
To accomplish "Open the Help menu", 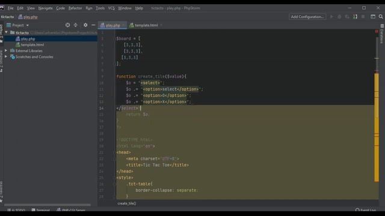I will click(139, 8).
